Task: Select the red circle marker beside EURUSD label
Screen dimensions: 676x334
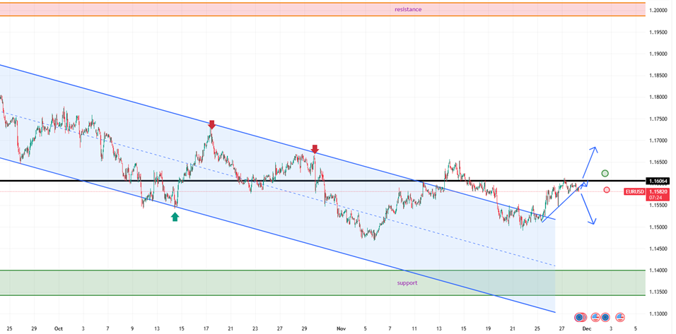Action: (607, 190)
